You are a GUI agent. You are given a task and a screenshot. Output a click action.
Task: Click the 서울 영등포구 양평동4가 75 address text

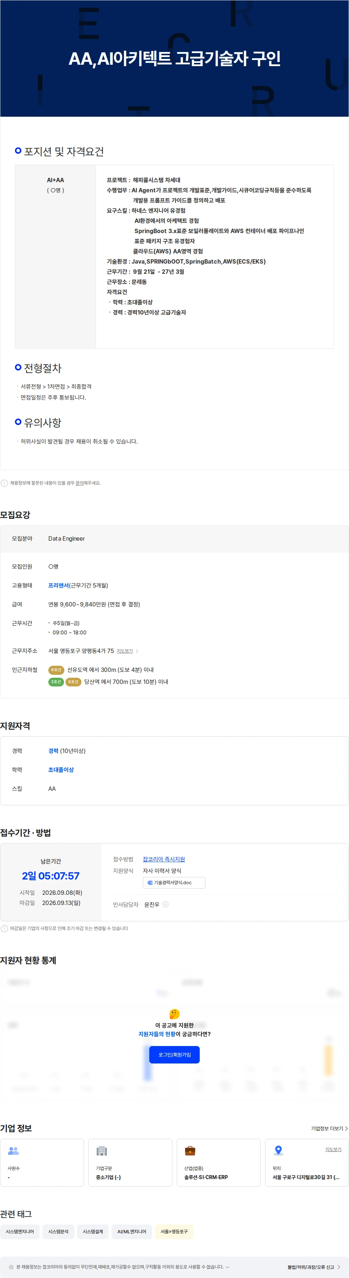(81, 651)
